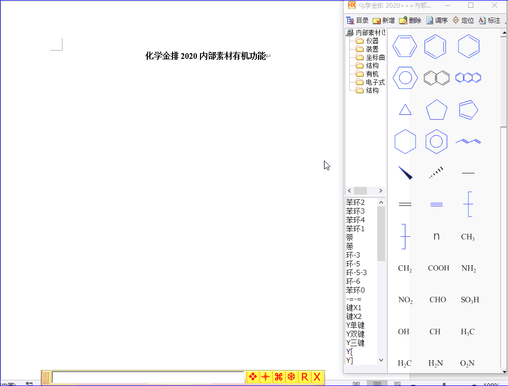Click the 删除 toolbar button
508x386 pixels.
[x=410, y=21]
